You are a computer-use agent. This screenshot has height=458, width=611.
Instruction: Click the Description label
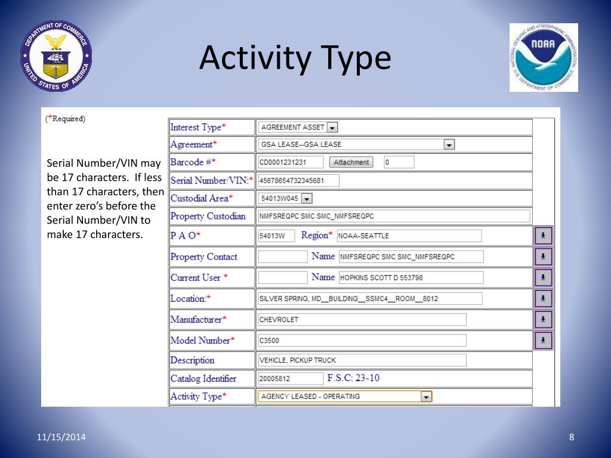pyautogui.click(x=193, y=360)
